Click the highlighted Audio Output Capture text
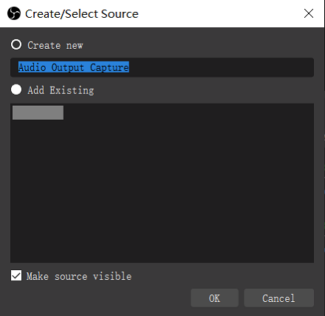Screen dimensions: 325x316 [74, 67]
